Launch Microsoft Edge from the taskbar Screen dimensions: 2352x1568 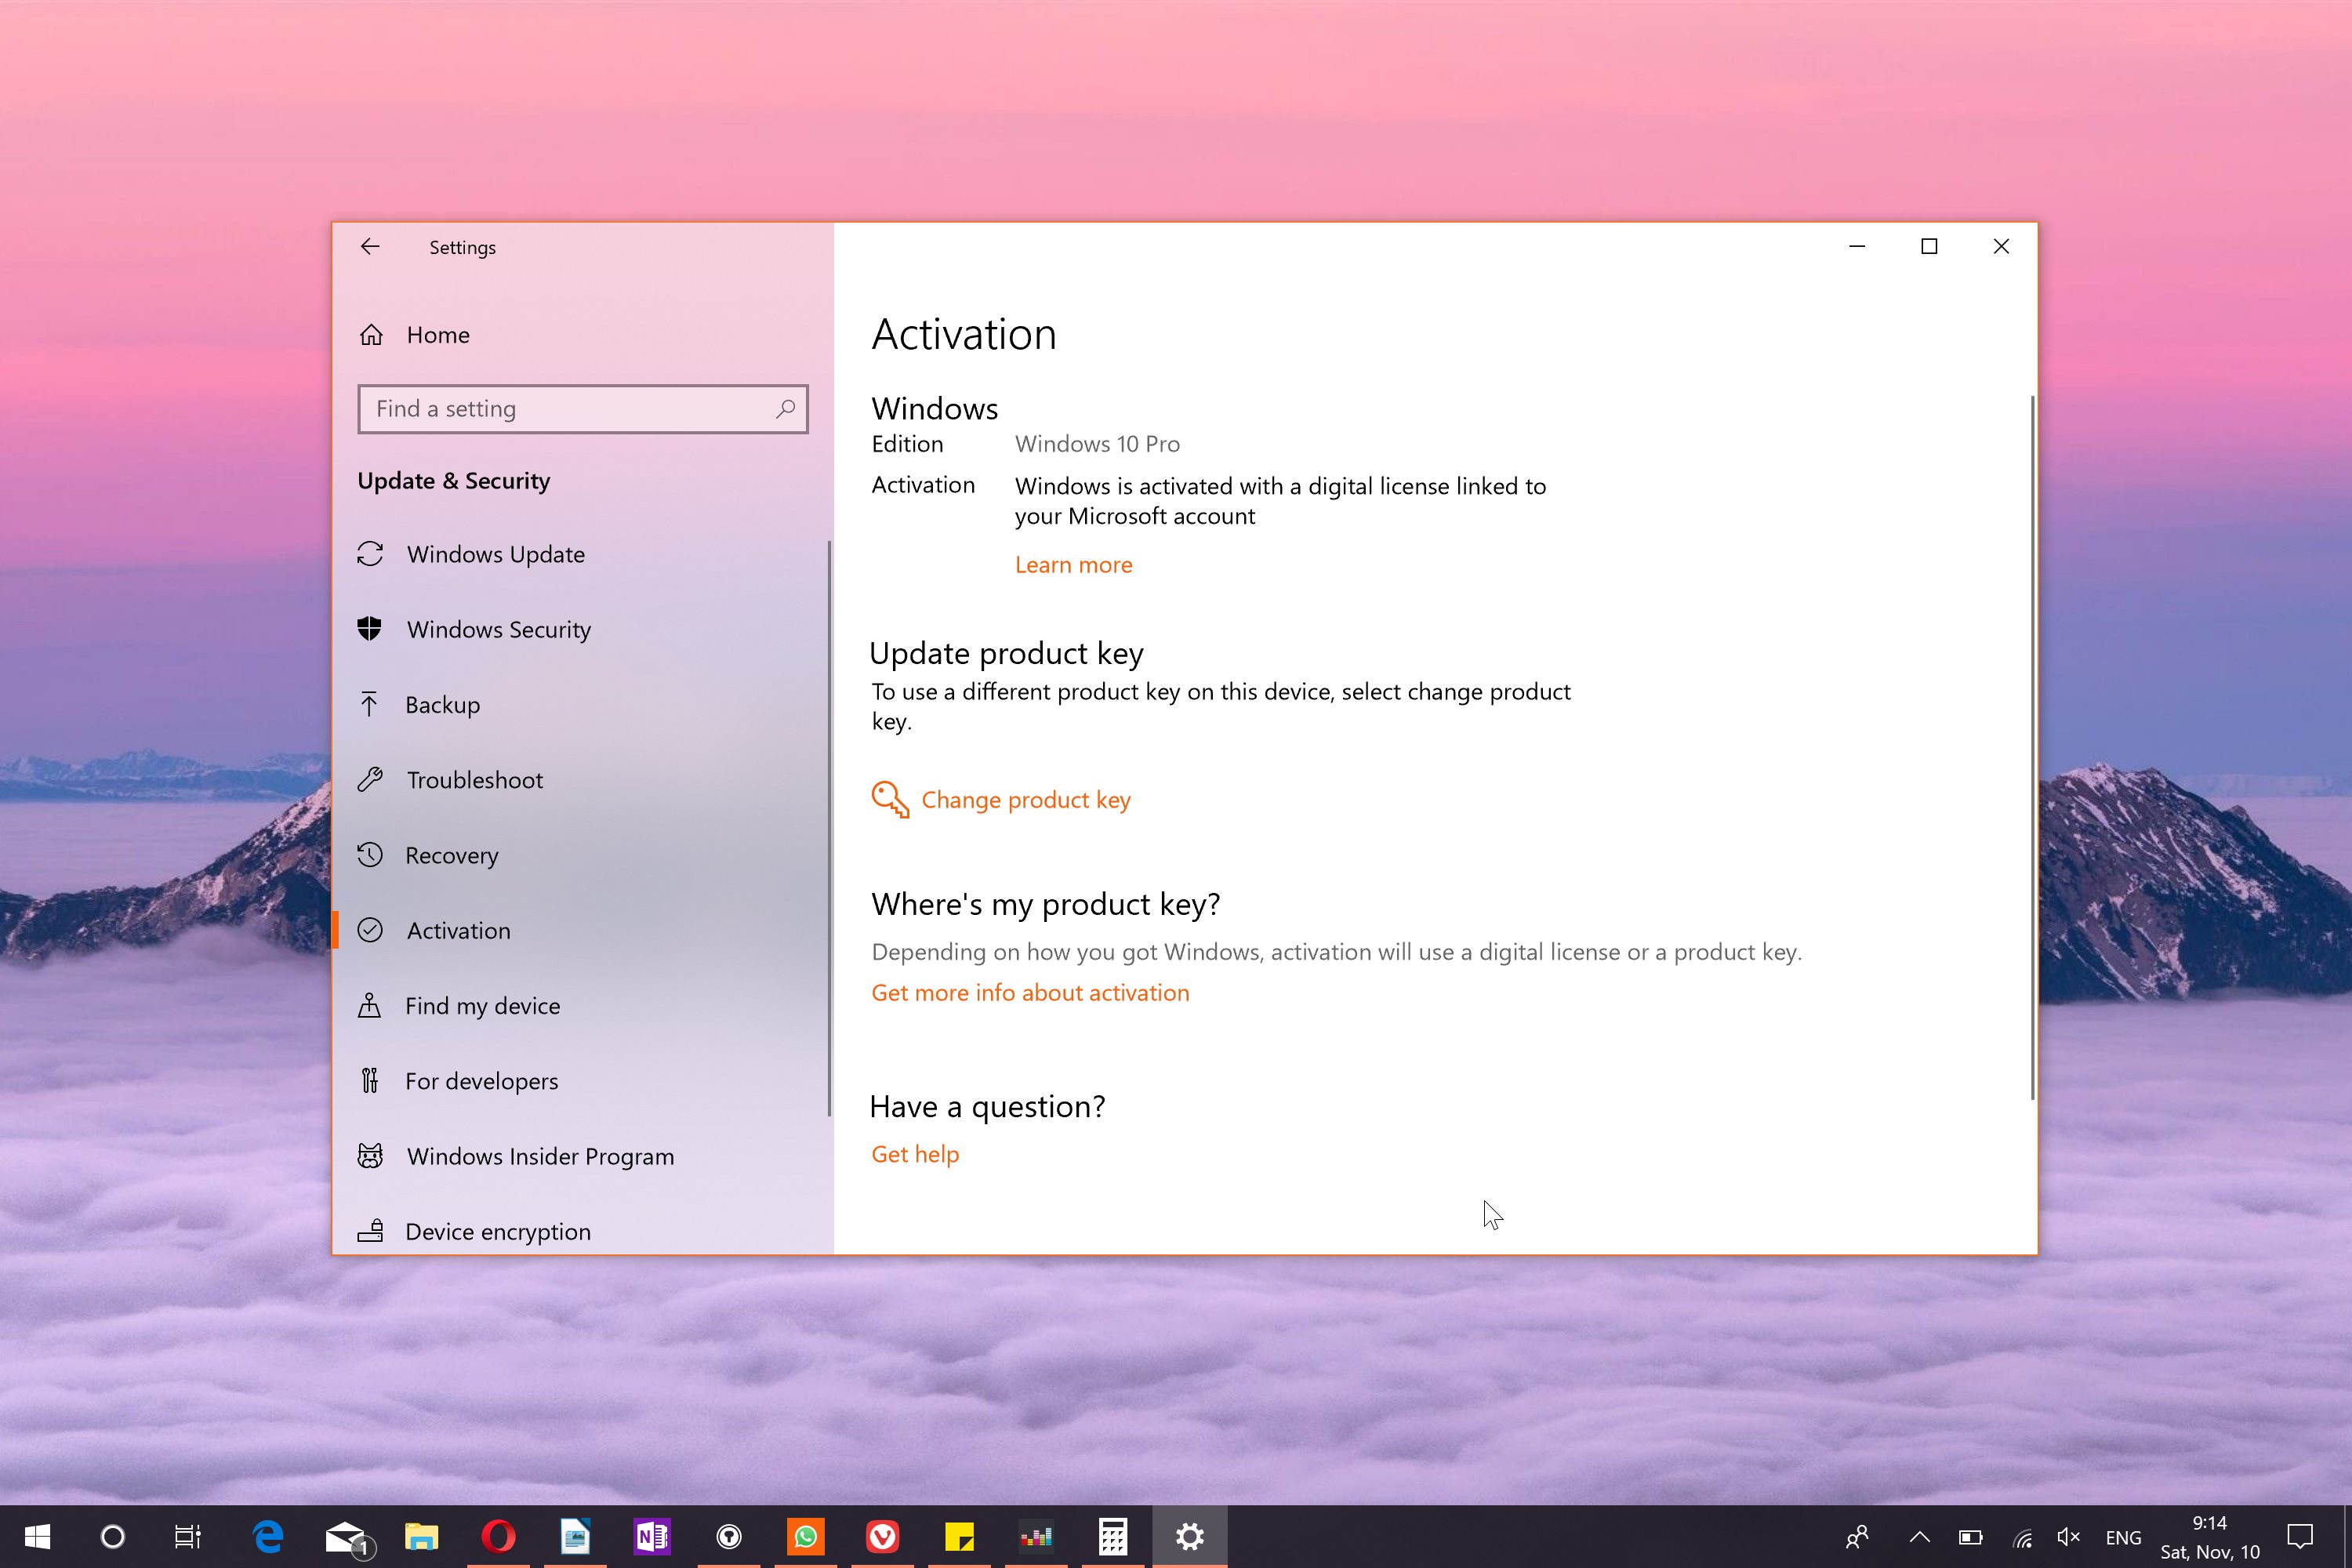coord(268,1537)
